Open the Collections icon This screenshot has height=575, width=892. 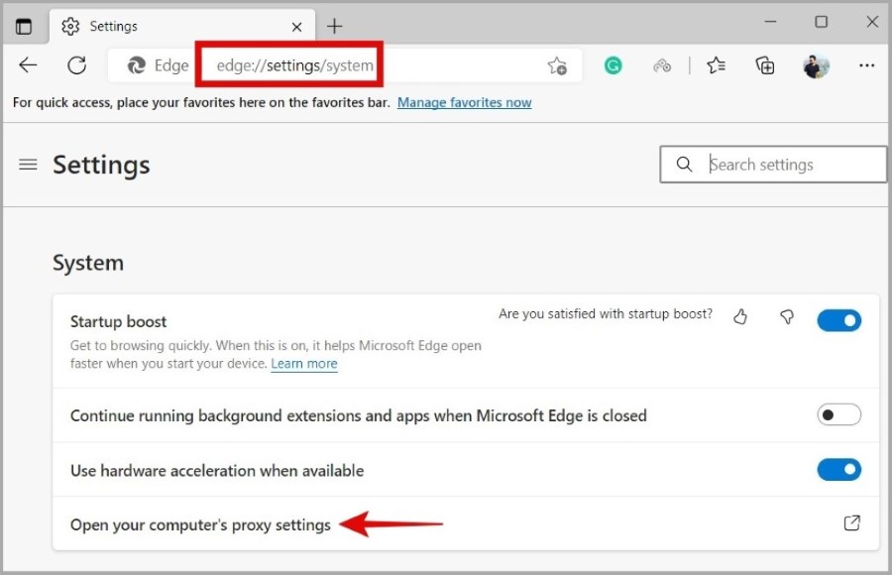pyautogui.click(x=764, y=66)
